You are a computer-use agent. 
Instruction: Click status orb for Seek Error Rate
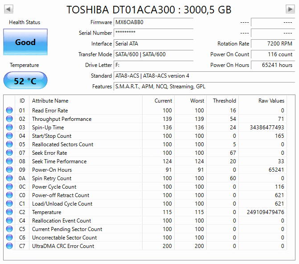[x=9, y=153]
